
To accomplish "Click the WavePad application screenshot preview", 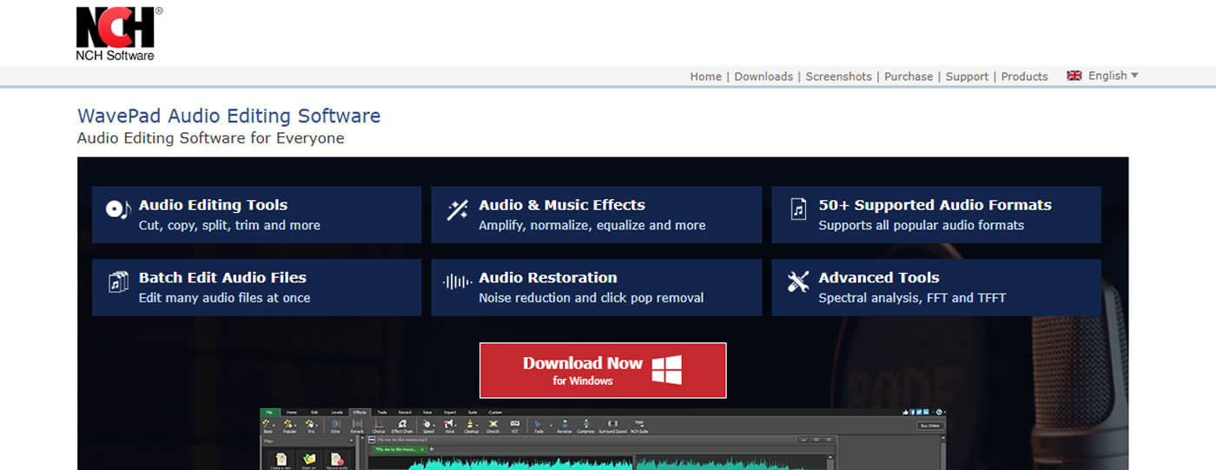I will 603,439.
